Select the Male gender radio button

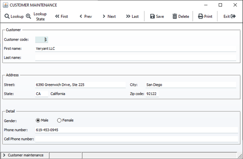click(x=38, y=120)
